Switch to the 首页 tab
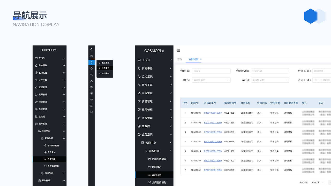Image resolution: width=331 pixels, height=186 pixels. point(179,59)
